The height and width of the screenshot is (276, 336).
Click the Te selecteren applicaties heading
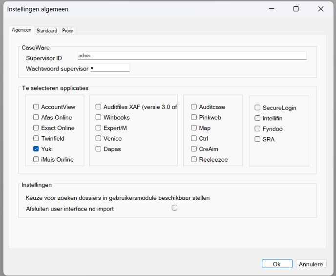[x=55, y=88]
